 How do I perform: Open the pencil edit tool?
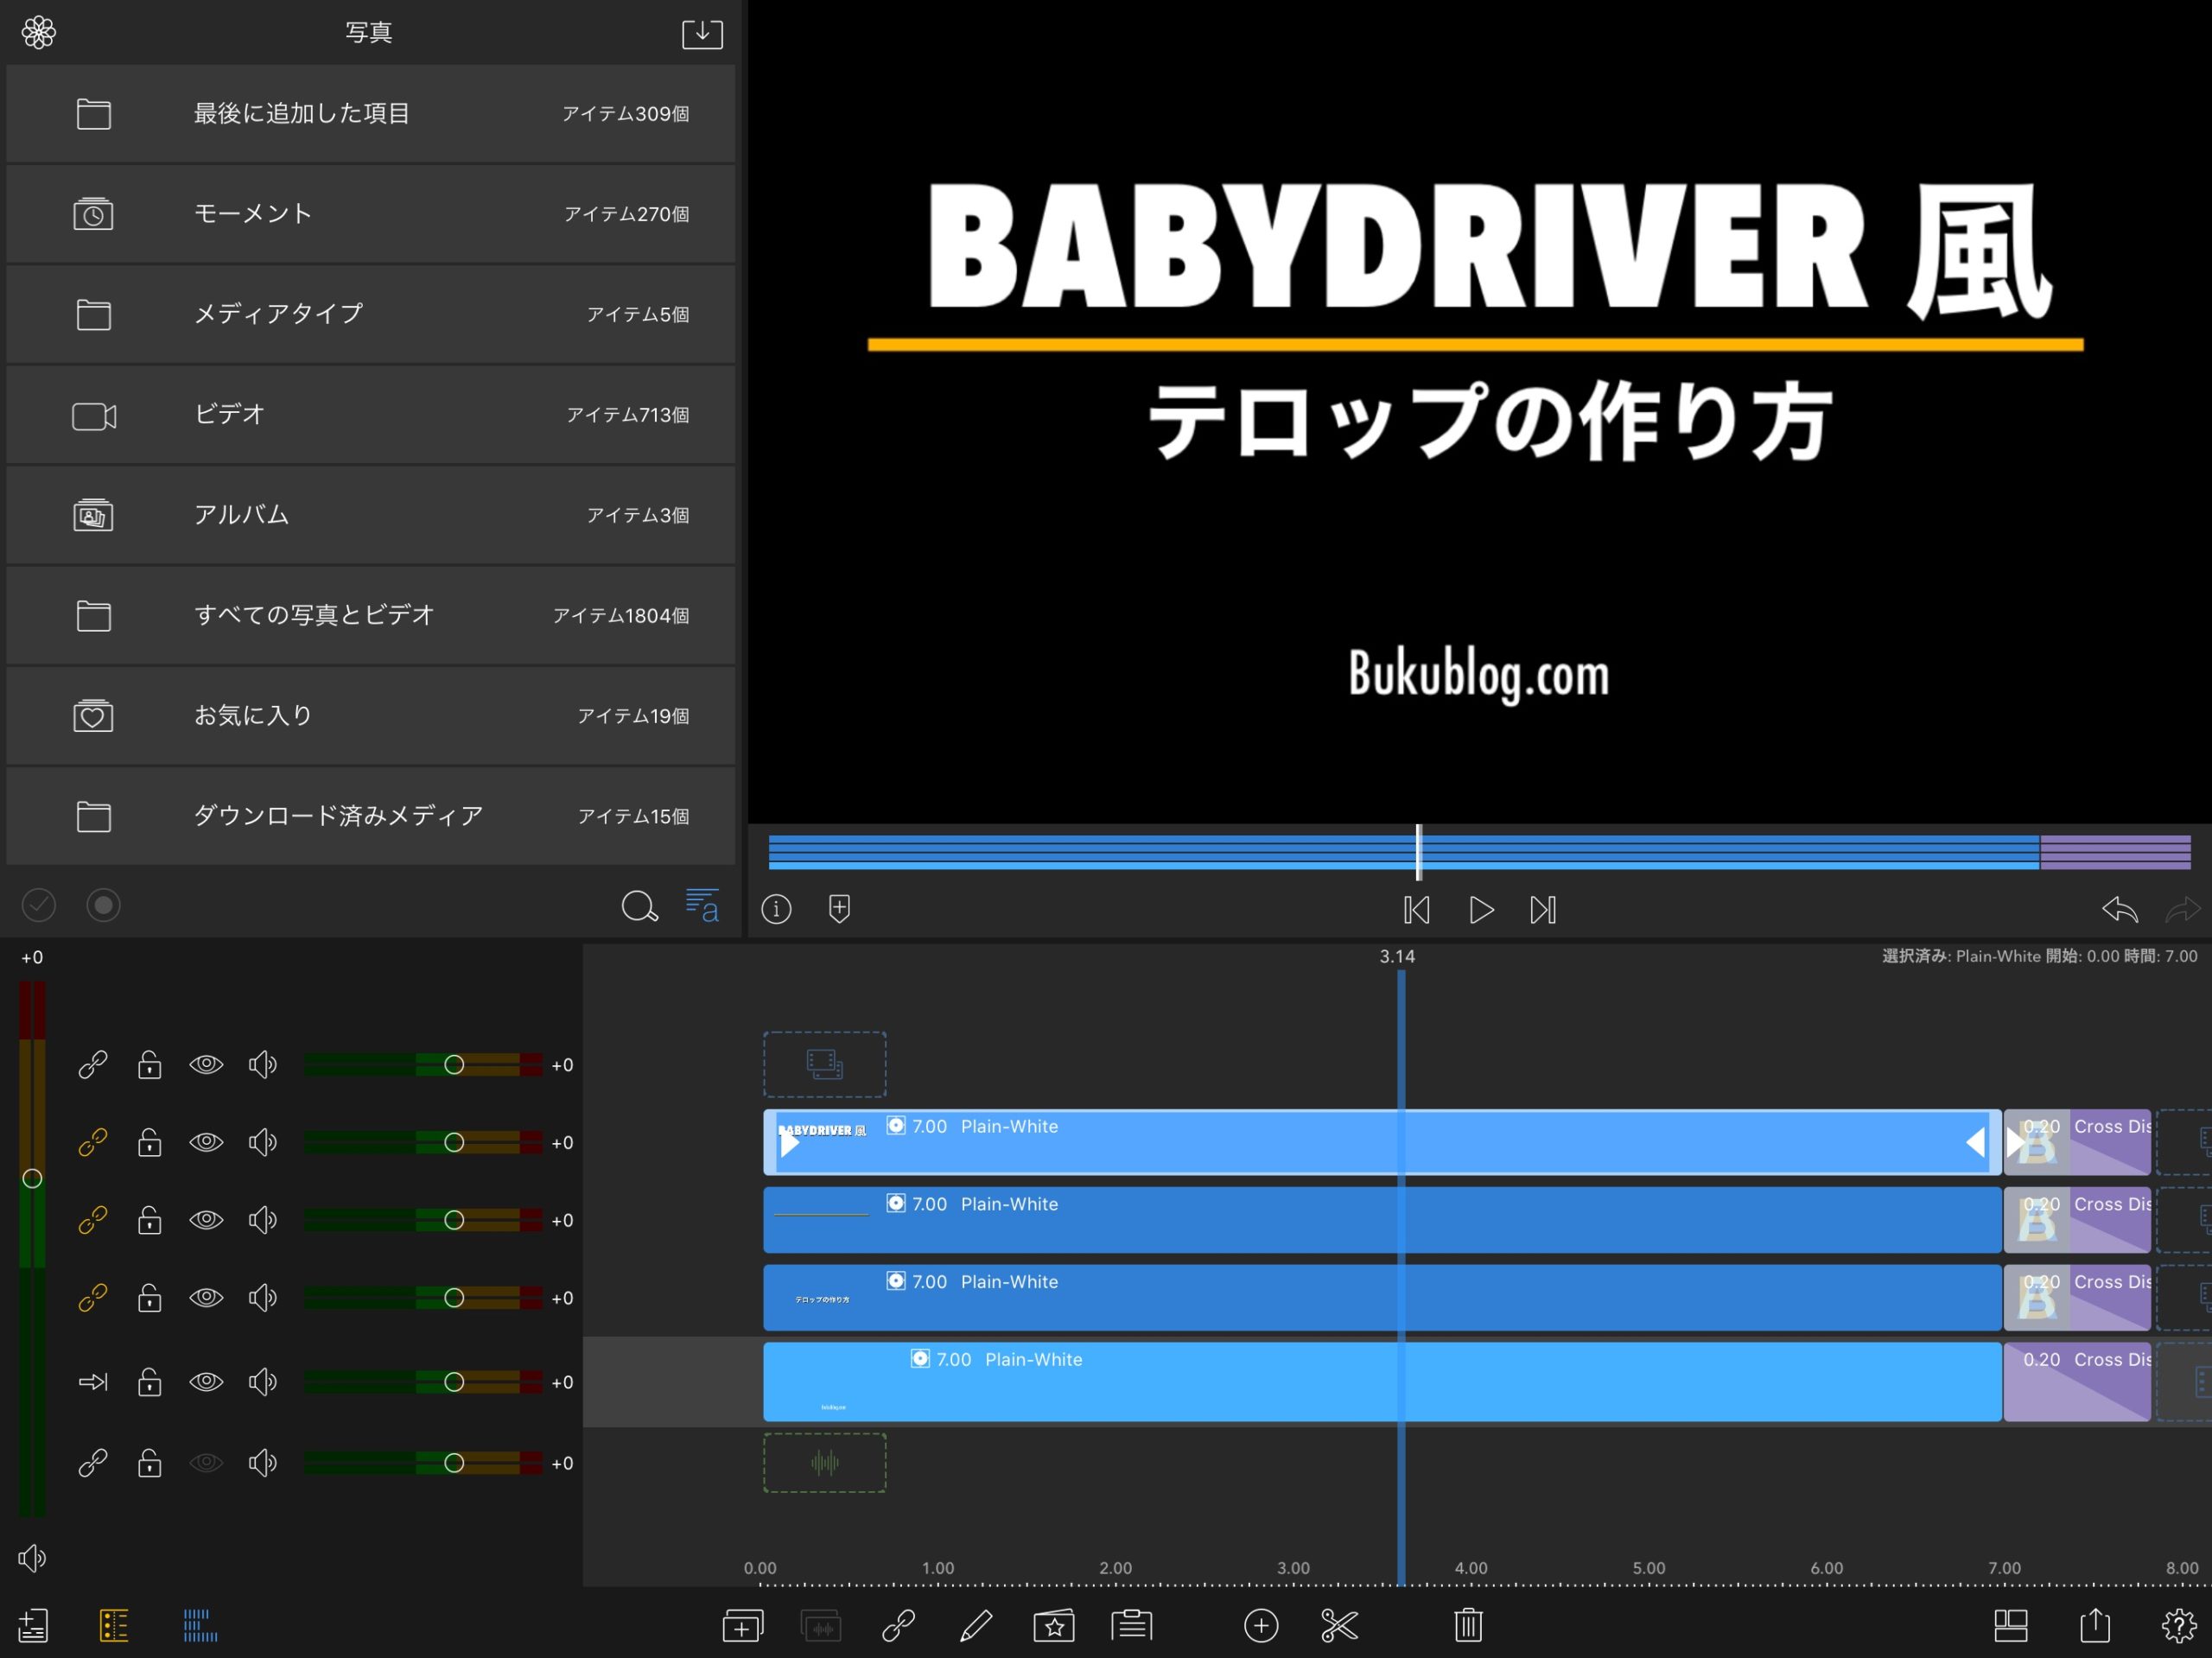click(x=976, y=1625)
